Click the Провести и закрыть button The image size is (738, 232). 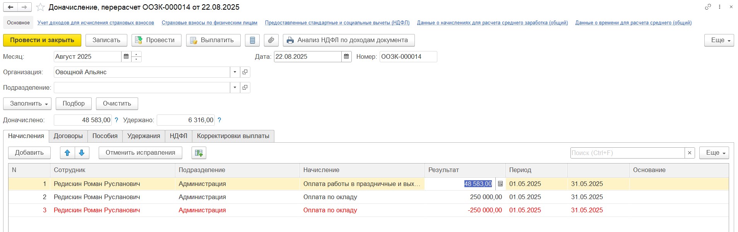42,40
